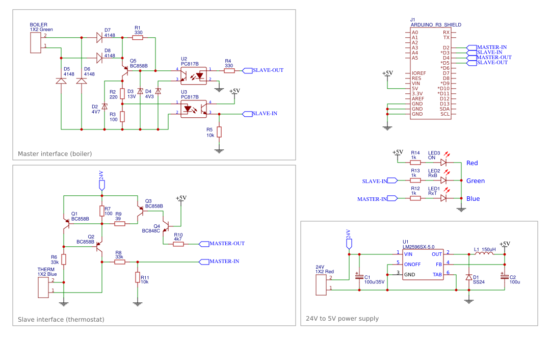Click the ground symbol below R5 10k
The image size is (550, 339).
click(x=219, y=150)
